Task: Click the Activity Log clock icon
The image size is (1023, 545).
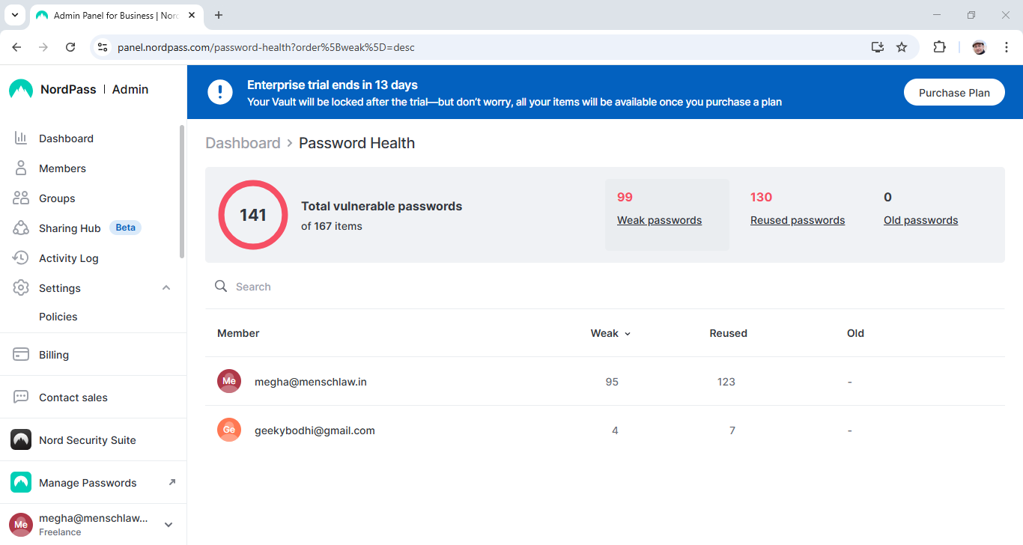Action: point(21,258)
